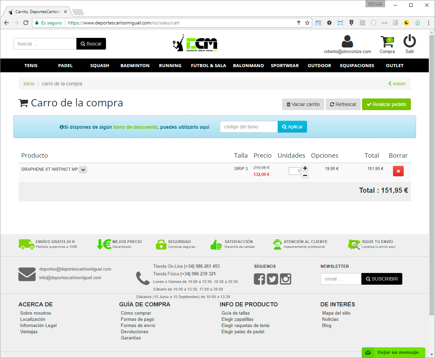Click the saved password key icon
The height and width of the screenshot is (358, 435).
pyautogui.click(x=299, y=23)
